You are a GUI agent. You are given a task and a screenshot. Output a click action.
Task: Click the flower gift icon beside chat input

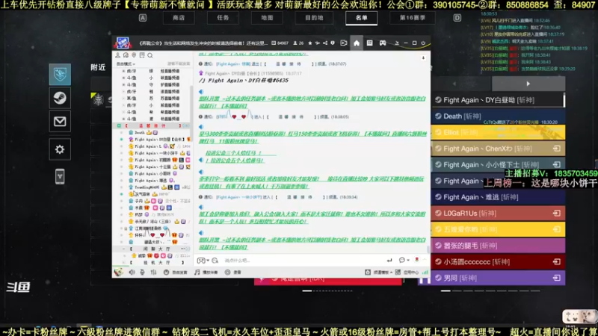417,260
